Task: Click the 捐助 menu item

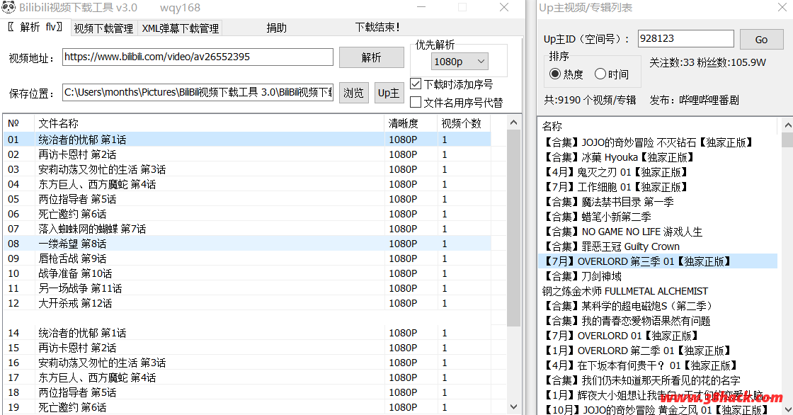Action: click(277, 28)
